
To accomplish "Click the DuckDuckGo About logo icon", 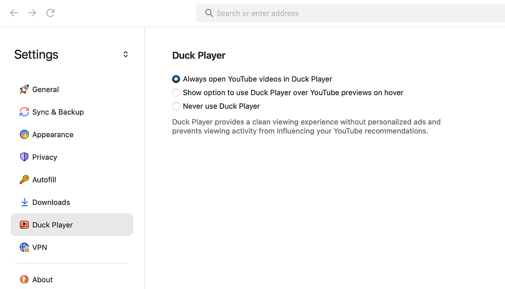I will pyautogui.click(x=24, y=279).
